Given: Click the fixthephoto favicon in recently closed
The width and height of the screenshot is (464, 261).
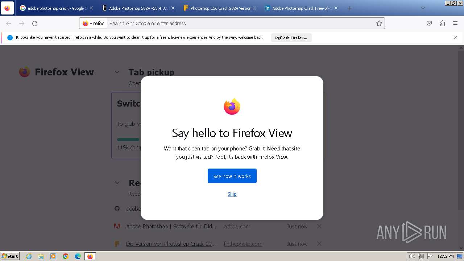Looking at the screenshot, I should 117,244.
